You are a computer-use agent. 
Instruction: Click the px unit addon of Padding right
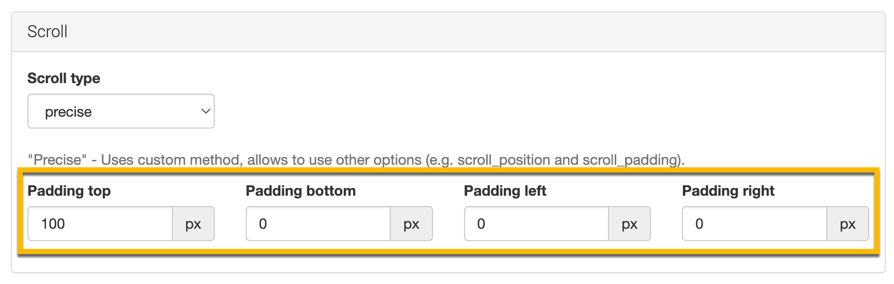coord(848,224)
